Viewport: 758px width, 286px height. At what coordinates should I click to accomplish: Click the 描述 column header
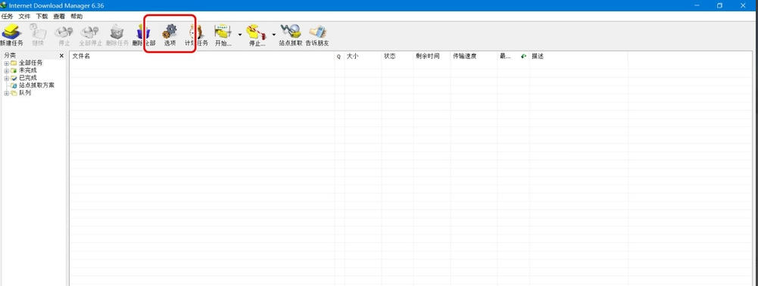point(579,57)
